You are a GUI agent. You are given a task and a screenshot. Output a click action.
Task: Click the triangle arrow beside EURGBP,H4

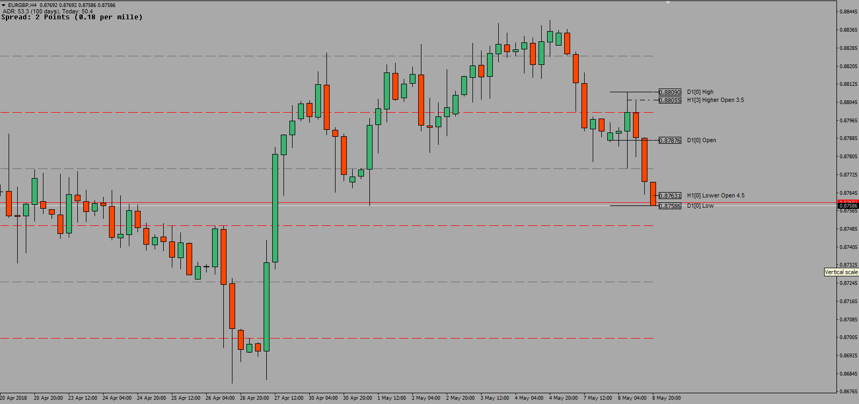(3, 5)
